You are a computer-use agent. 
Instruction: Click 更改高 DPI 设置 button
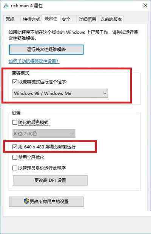(x=50, y=180)
